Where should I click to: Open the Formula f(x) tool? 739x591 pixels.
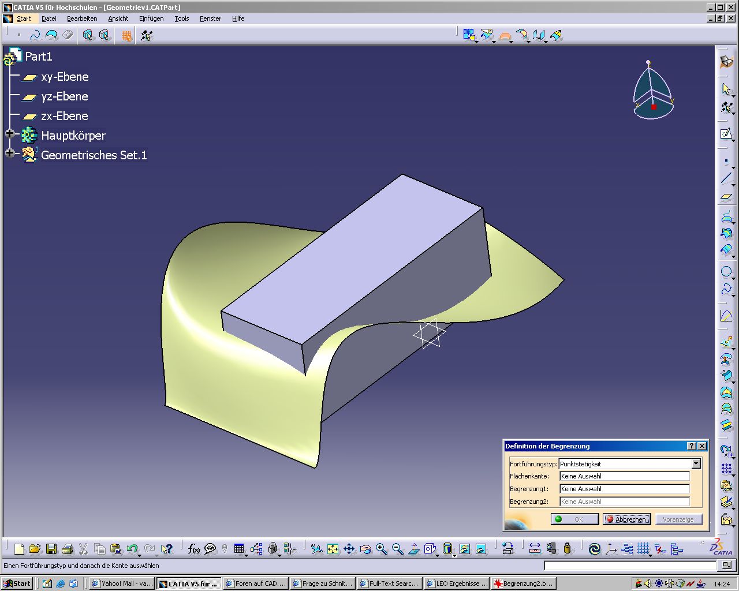tap(194, 549)
